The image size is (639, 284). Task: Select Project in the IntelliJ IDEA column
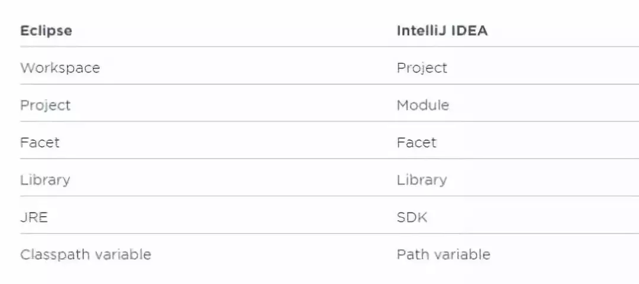coord(422,68)
